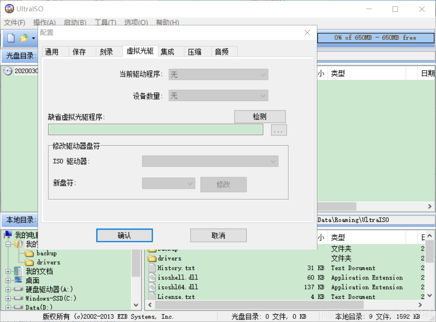Open the 当前驱动程序 dropdown
The width and height of the screenshot is (436, 322).
pyautogui.click(x=218, y=75)
